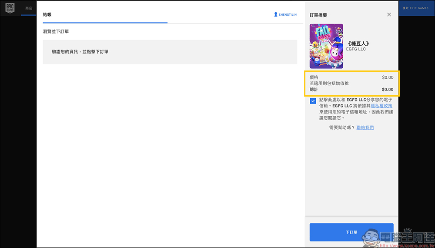
Task: Click the 獲取 EPIC GAMES button
Action: click(415, 8)
